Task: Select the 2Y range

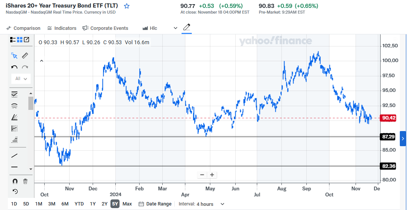Action: 105,204
